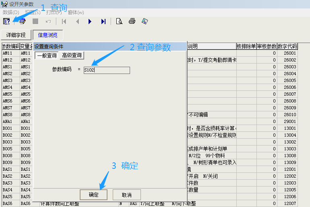Select the 信息浏览 tab
310x207 pixels.
(48, 35)
